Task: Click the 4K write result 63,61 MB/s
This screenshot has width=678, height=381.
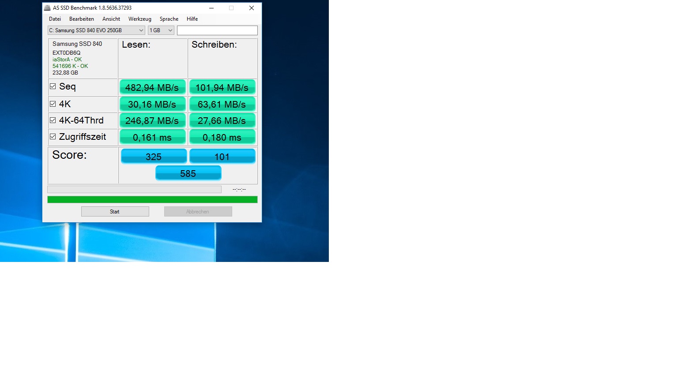Action: point(222,105)
